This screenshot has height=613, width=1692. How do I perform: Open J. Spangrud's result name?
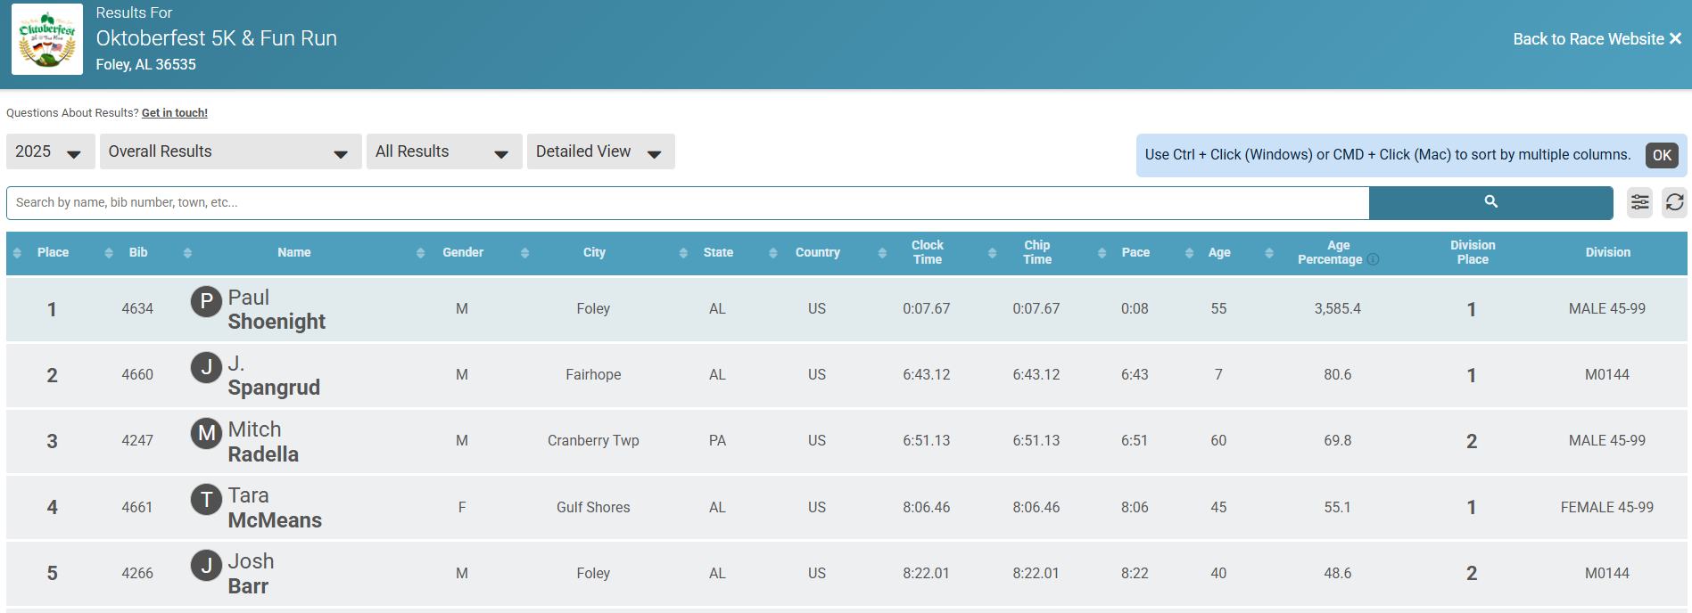tap(274, 375)
